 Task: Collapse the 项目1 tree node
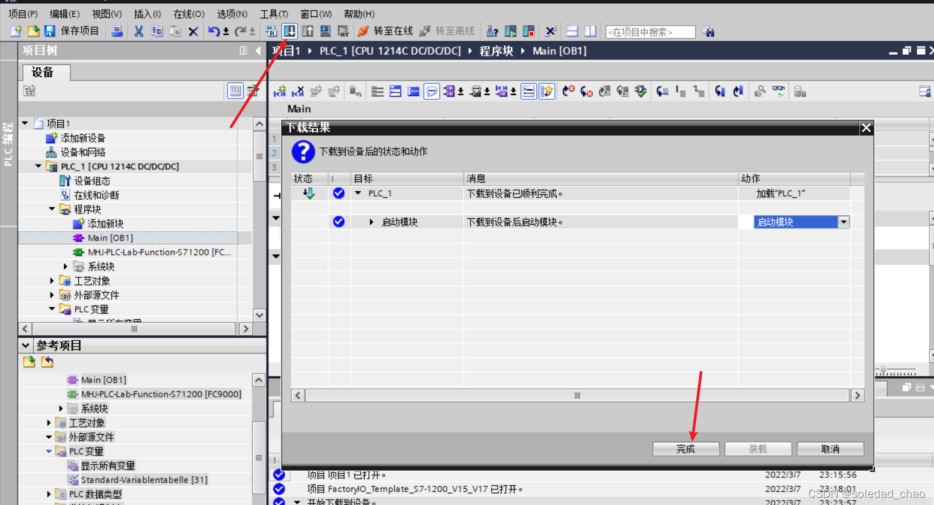click(25, 123)
